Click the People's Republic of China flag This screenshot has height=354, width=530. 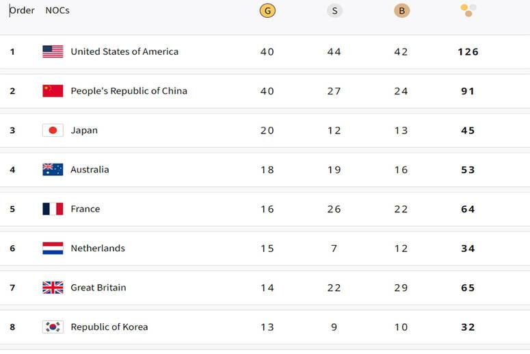click(x=53, y=91)
